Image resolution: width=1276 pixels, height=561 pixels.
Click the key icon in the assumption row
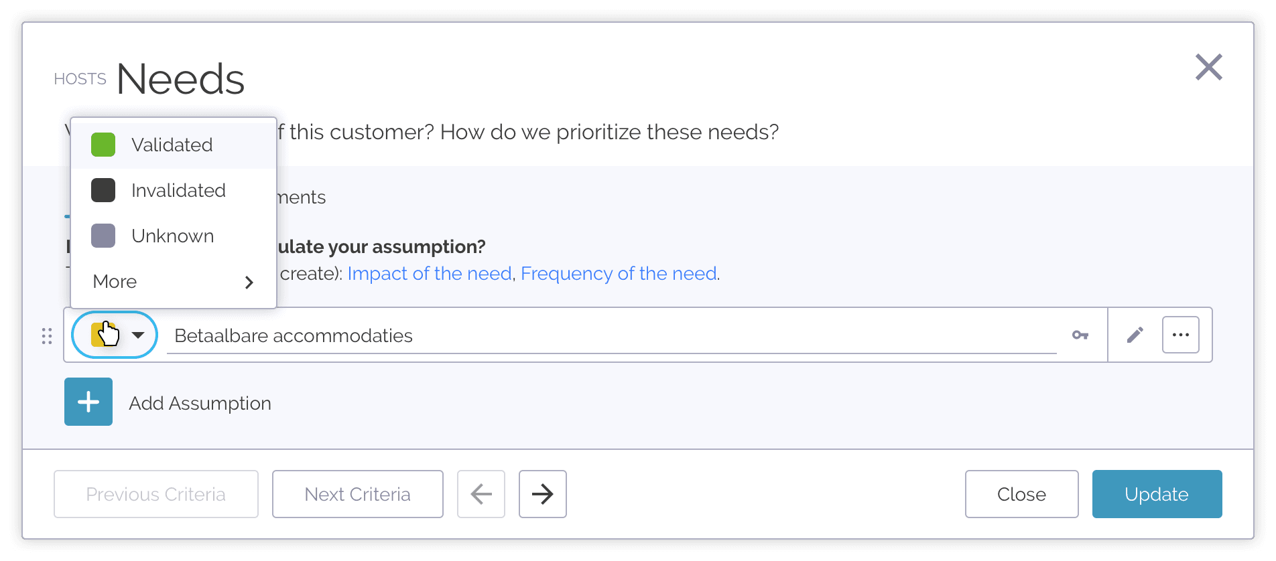[x=1080, y=335]
